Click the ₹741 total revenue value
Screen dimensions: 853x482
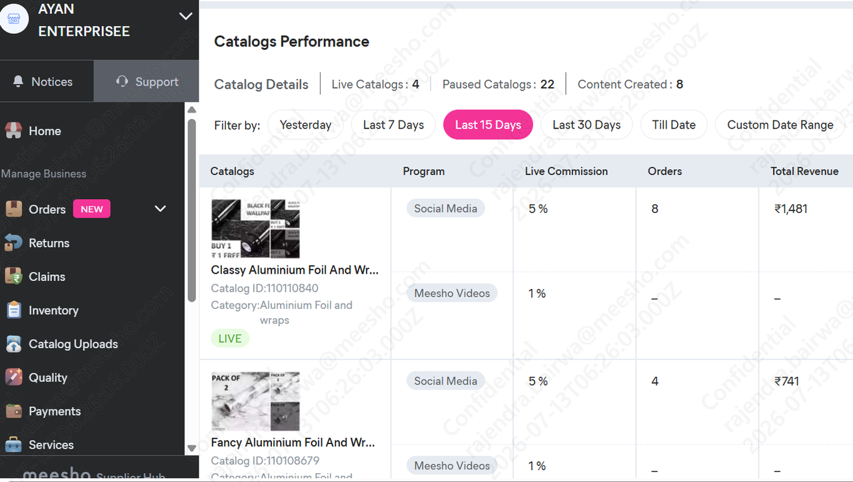point(786,381)
